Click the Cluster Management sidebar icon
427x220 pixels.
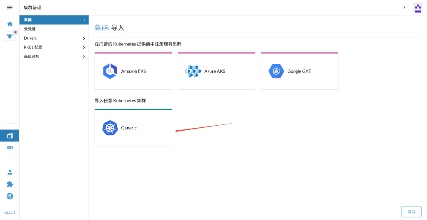(x=10, y=136)
